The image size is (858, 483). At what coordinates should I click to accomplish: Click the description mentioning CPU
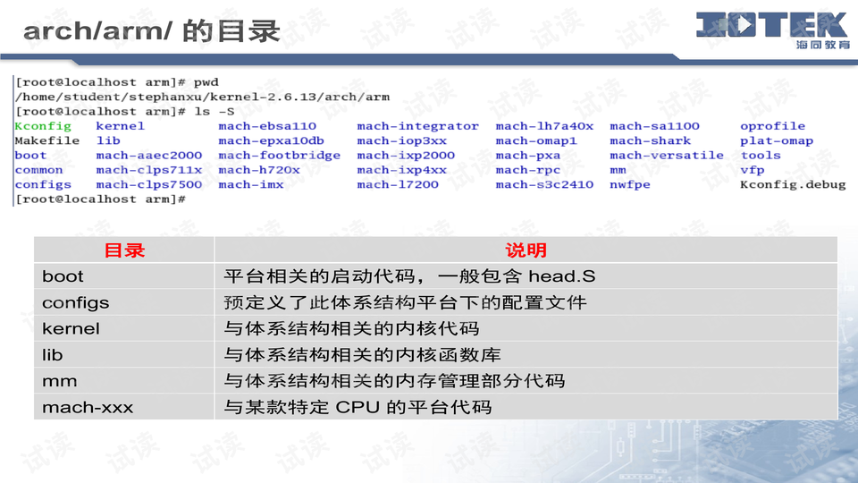(x=357, y=408)
